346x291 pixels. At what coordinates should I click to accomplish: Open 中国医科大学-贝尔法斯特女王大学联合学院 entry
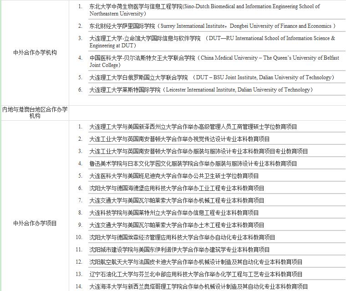click(x=214, y=61)
